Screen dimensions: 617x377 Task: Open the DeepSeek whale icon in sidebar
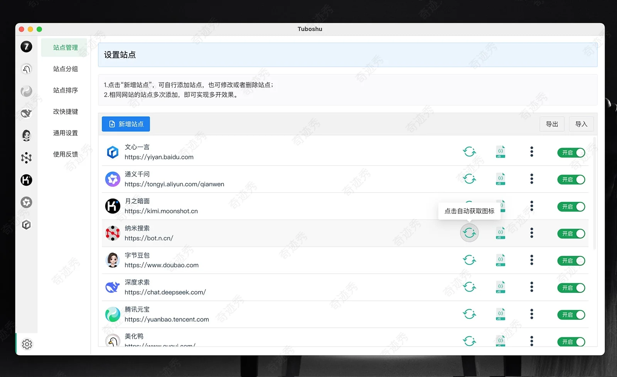26,113
